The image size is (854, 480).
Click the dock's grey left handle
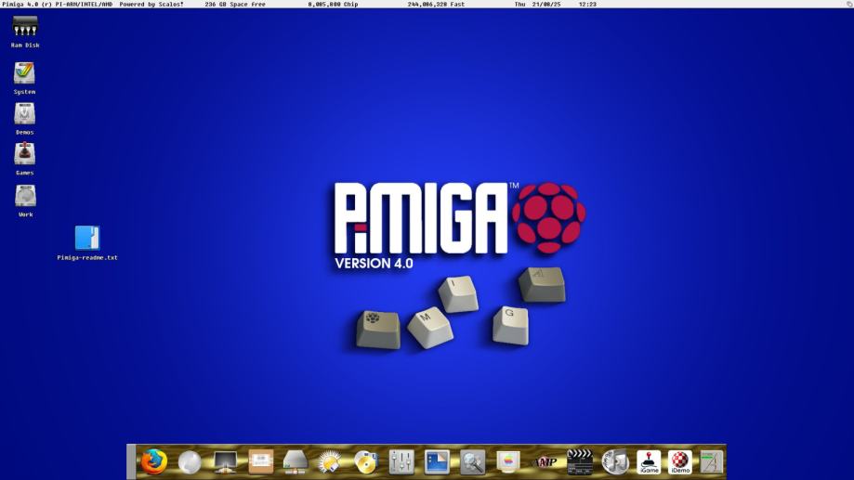pos(131,462)
